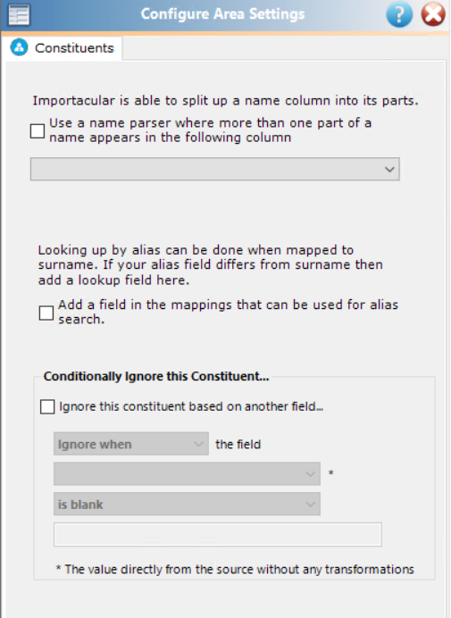Close the Configure Area Settings dialog
The width and height of the screenshot is (451, 618).
pos(433,14)
